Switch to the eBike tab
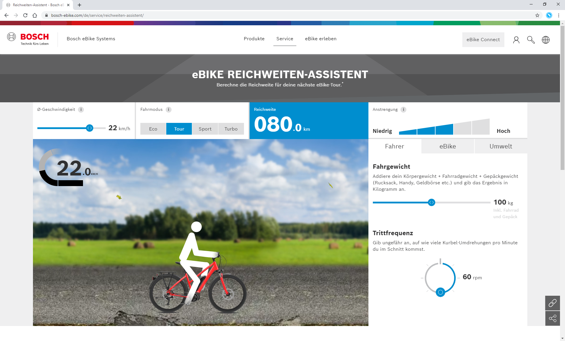565x341 pixels. point(448,146)
